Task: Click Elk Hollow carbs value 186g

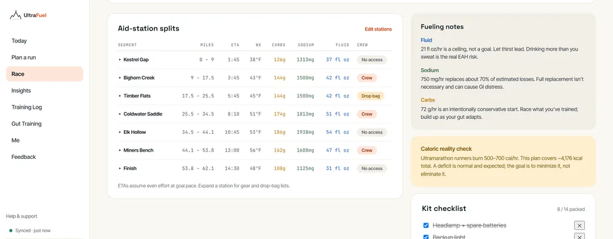Action: click(280, 132)
